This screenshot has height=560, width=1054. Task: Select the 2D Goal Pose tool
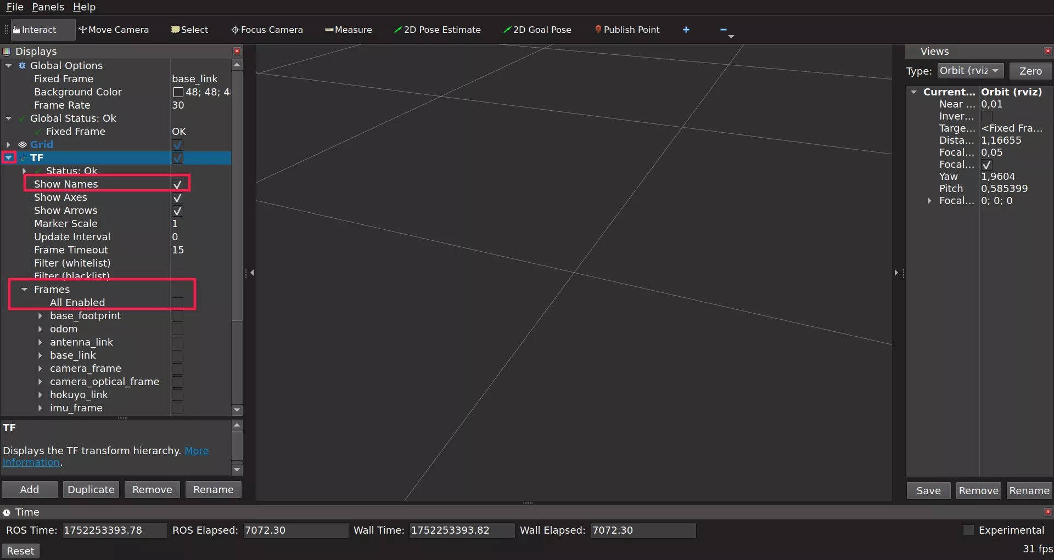coord(537,30)
